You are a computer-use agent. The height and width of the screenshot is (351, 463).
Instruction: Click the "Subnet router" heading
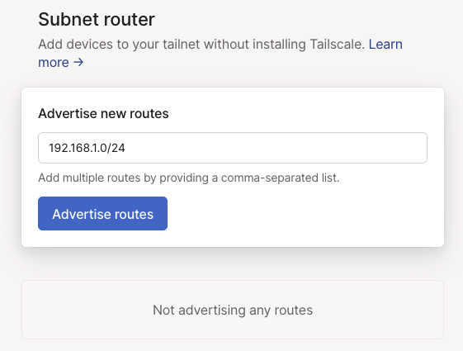97,20
